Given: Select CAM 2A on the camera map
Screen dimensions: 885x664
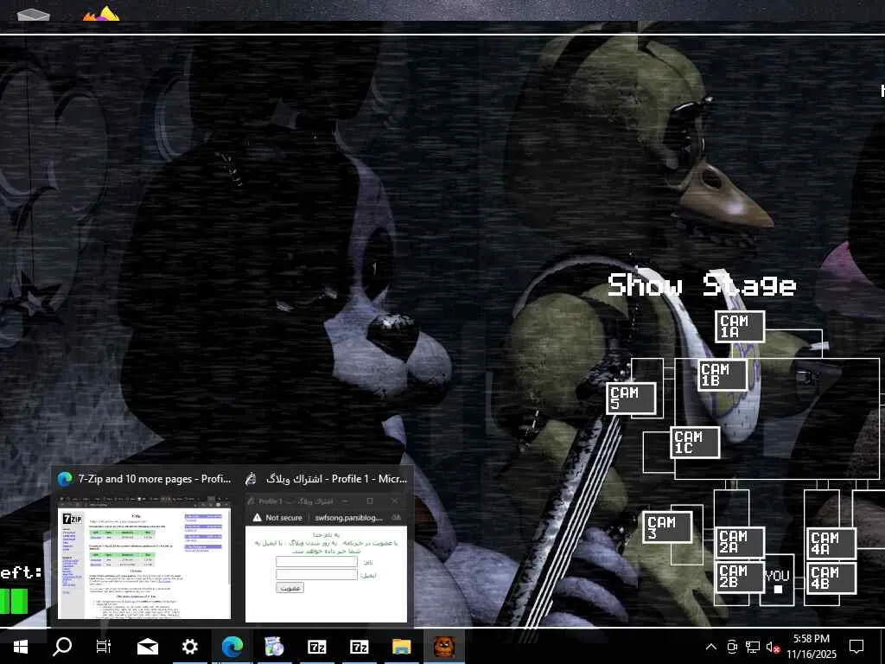Looking at the screenshot, I should pyautogui.click(x=740, y=542).
